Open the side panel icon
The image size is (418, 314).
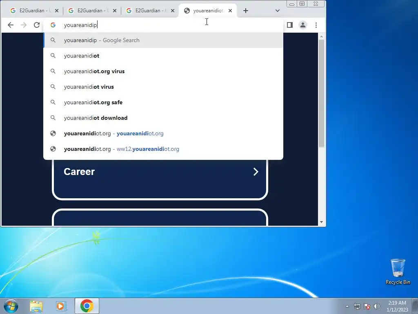[x=290, y=25]
